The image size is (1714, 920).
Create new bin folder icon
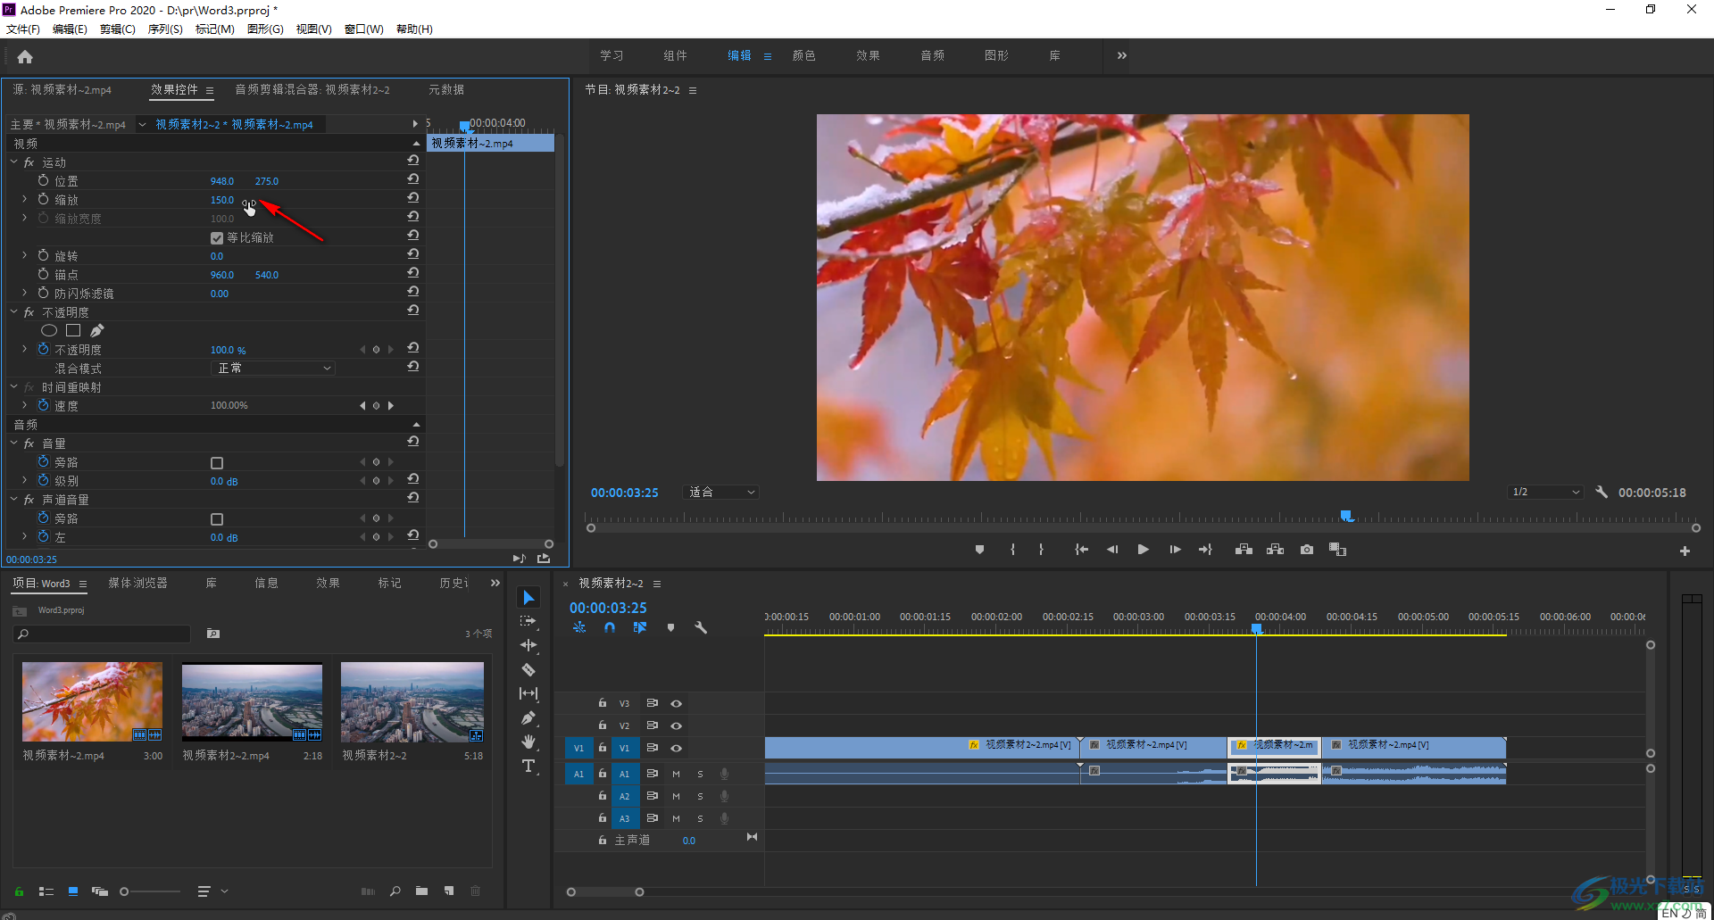pyautogui.click(x=421, y=891)
